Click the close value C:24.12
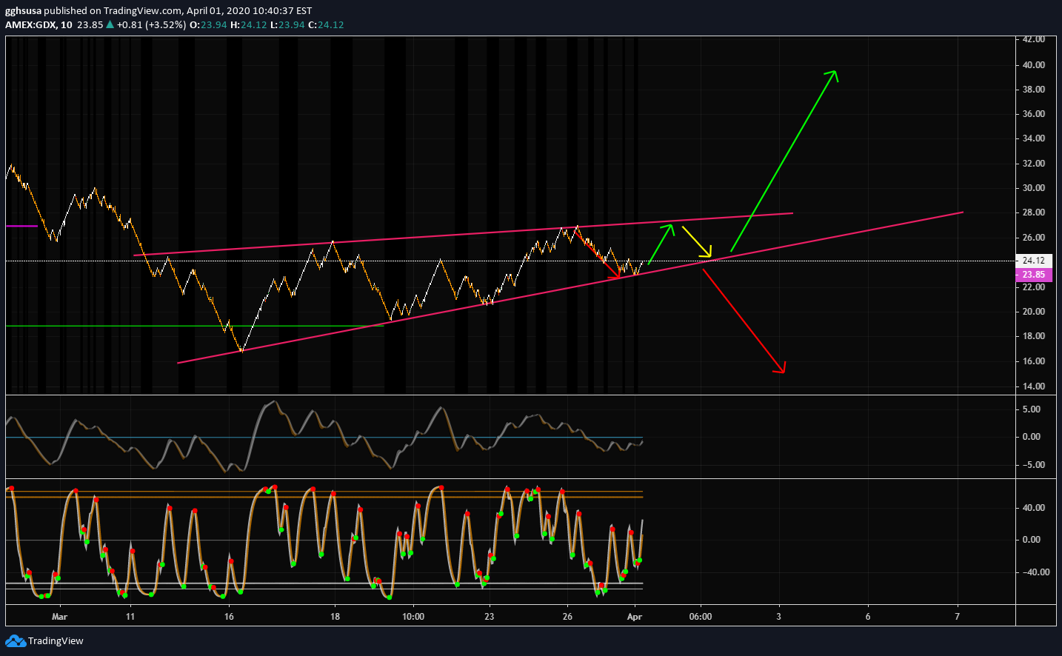Screen dimensions: 1062x656 [326, 24]
